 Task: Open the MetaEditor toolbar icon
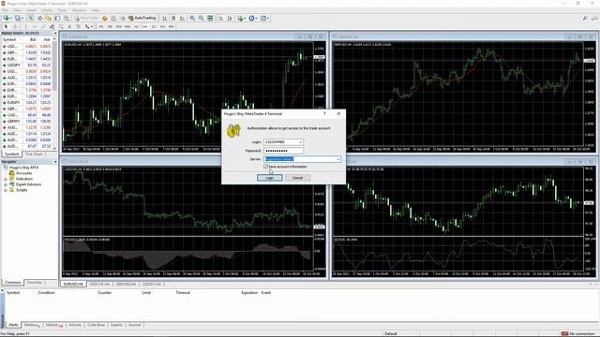coord(104,18)
